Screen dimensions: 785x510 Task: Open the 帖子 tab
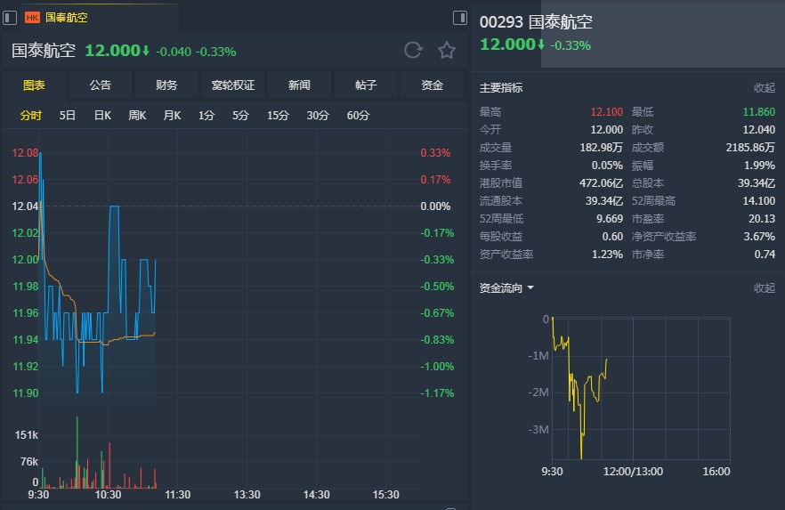click(366, 85)
